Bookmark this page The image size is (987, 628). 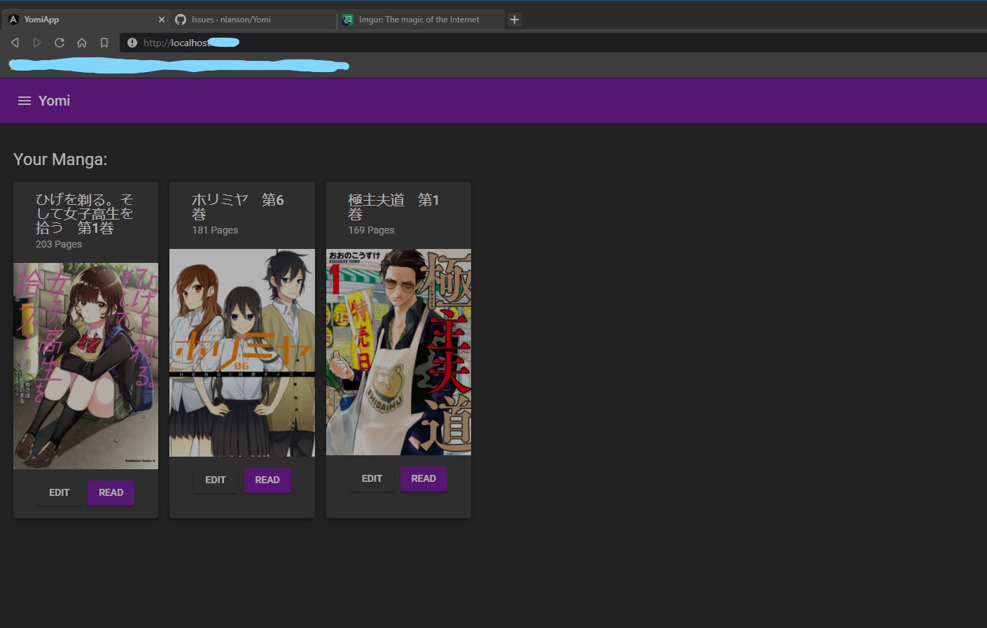(104, 43)
